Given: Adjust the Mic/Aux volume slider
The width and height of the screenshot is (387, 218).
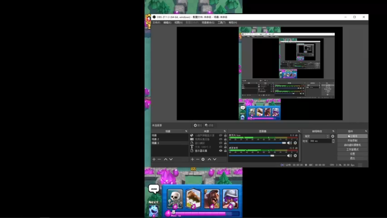Looking at the screenshot, I should point(257,143).
